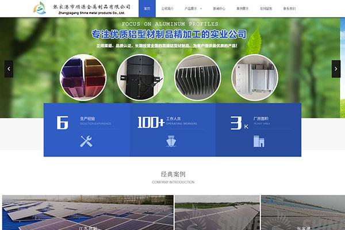This screenshot has height=230, width=345.
Task: Click the ship icon under 工作人员
Action: click(x=171, y=141)
